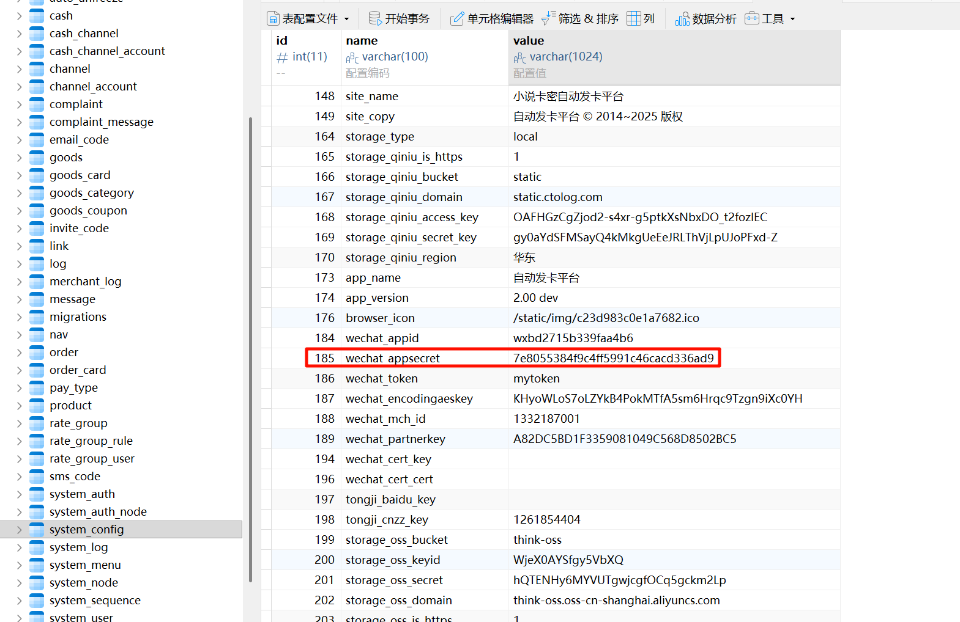960x622 pixels.
Task: Open the pay_type table
Action: 73,388
